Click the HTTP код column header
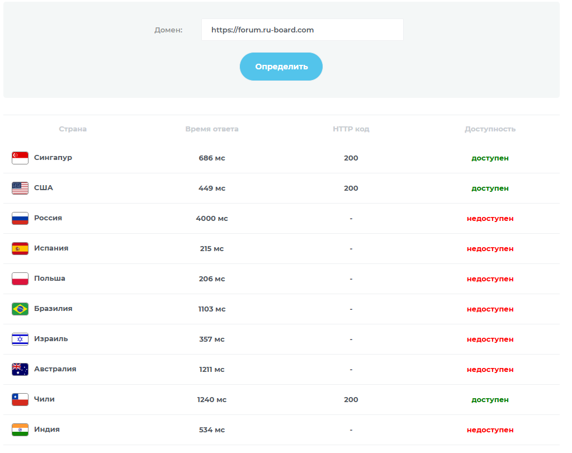 [x=351, y=129]
